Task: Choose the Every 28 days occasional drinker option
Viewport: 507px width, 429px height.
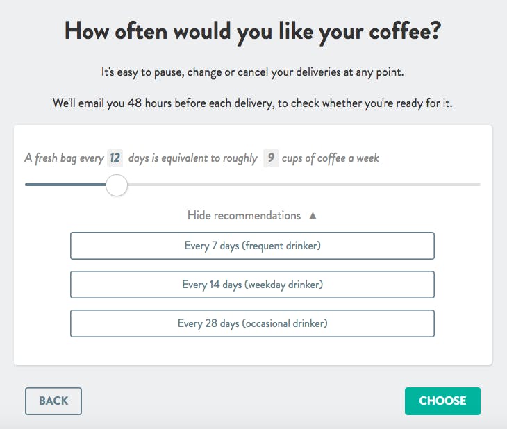Action: [x=252, y=323]
